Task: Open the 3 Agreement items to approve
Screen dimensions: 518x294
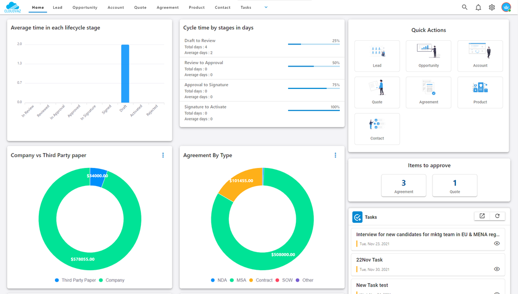Action: tap(404, 185)
